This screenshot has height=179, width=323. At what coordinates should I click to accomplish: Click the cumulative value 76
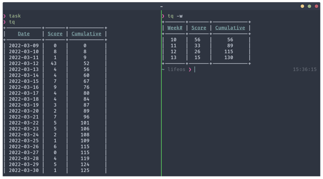click(86, 87)
